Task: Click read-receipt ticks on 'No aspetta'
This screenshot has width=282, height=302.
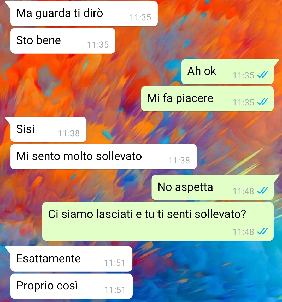Action: [263, 191]
